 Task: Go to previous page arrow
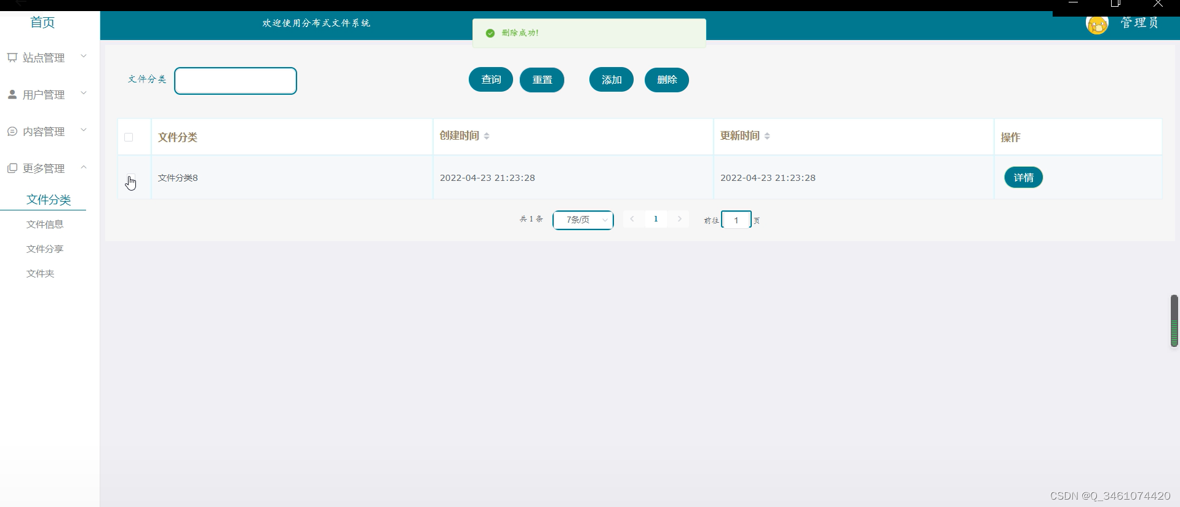tap(632, 219)
